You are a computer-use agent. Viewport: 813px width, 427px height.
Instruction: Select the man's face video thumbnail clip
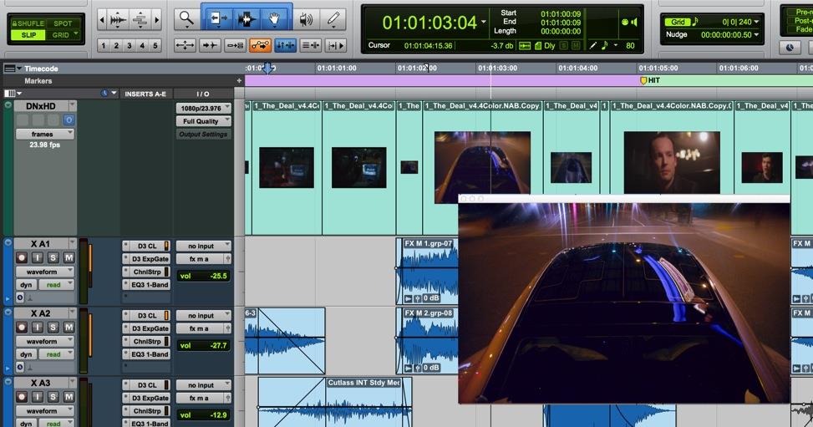pyautogui.click(x=672, y=162)
